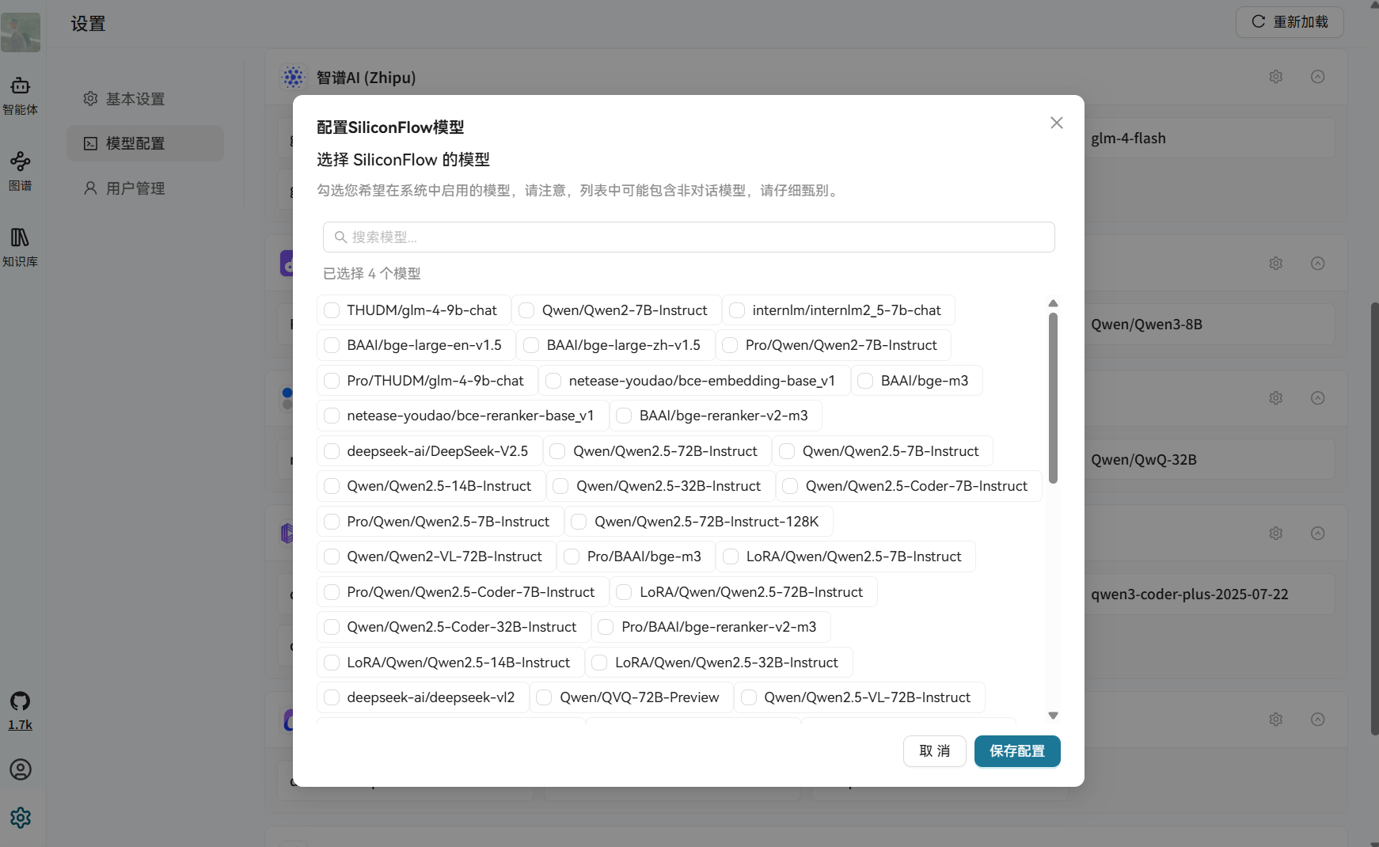Enable netease-youdao/bce-reranker-base_v1 checkbox
Image resolution: width=1379 pixels, height=847 pixels.
pyautogui.click(x=332, y=416)
